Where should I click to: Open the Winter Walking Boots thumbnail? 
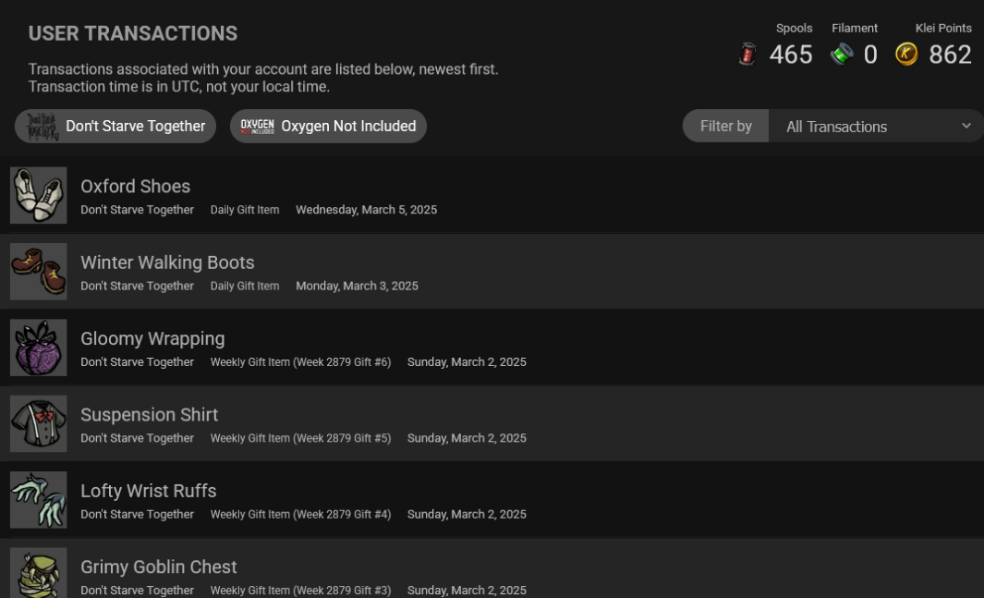[x=38, y=271]
